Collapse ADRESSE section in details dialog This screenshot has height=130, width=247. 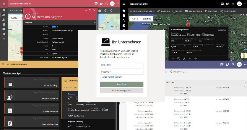(95, 23)
